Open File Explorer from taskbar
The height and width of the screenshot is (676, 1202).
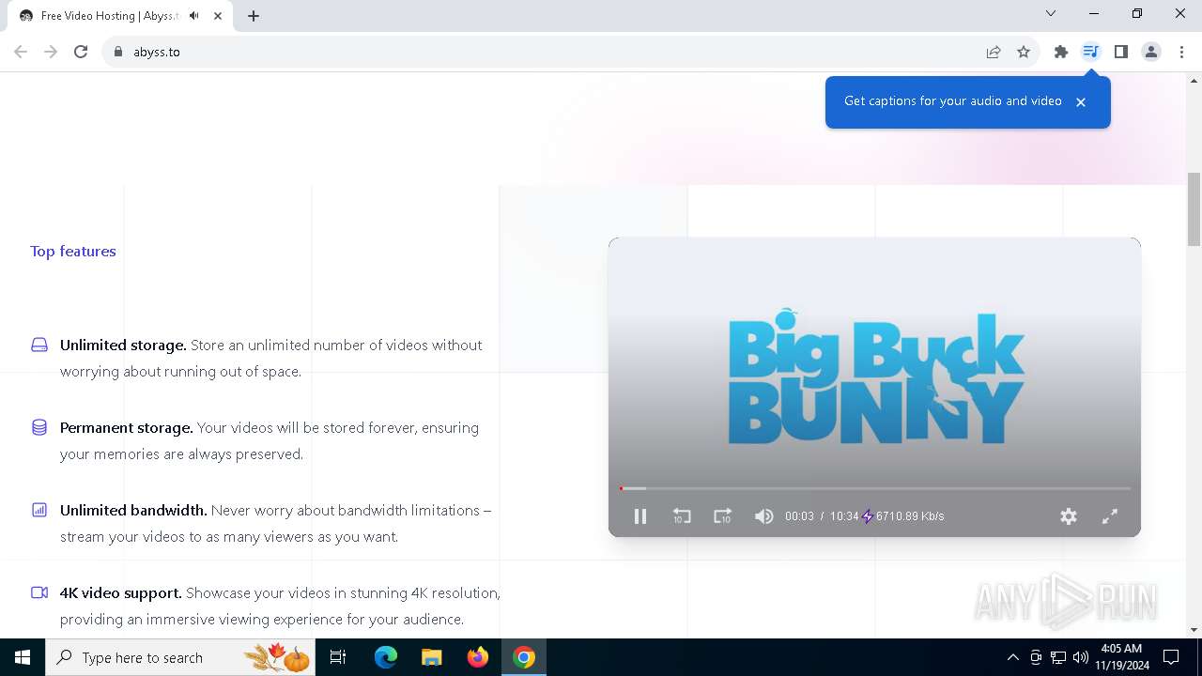431,657
